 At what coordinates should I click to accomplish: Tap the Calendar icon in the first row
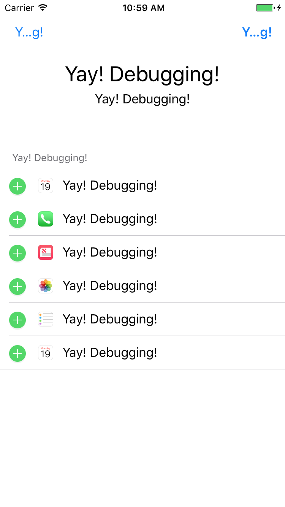click(x=45, y=185)
